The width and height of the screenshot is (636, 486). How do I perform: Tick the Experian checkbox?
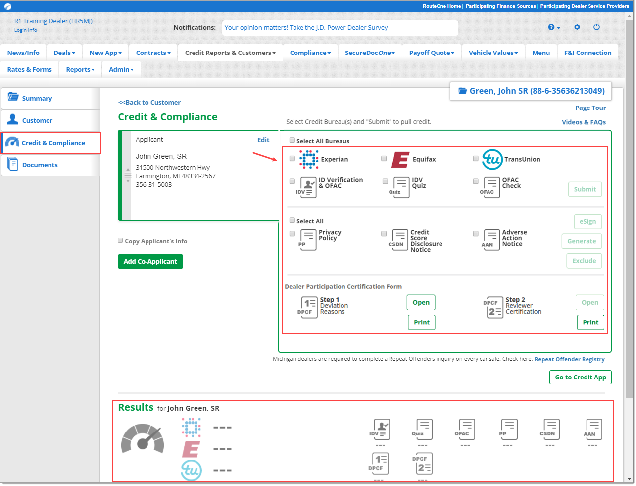point(292,159)
